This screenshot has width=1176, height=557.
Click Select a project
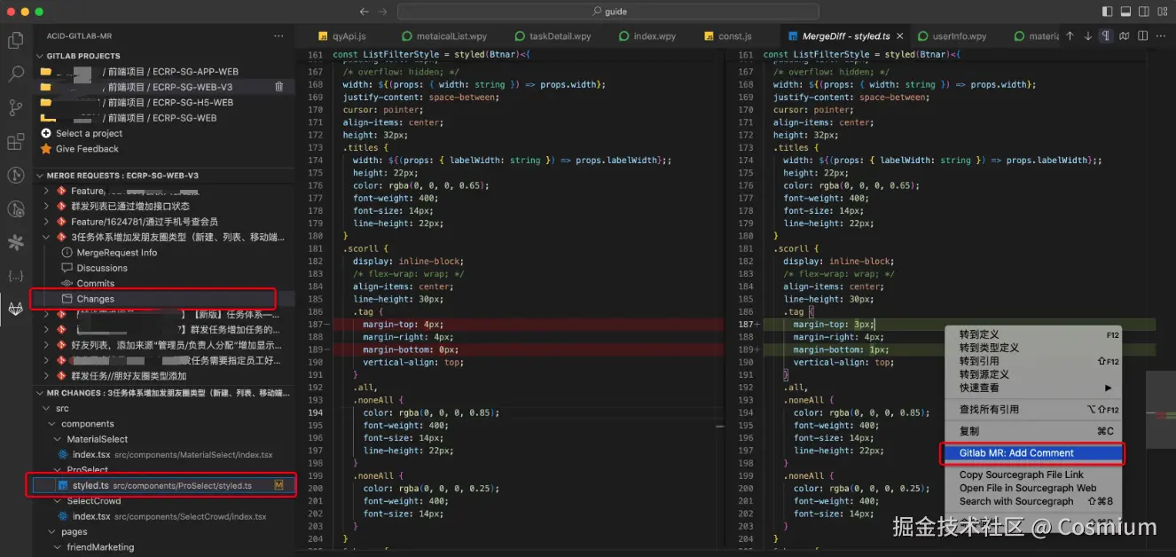pyautogui.click(x=89, y=133)
